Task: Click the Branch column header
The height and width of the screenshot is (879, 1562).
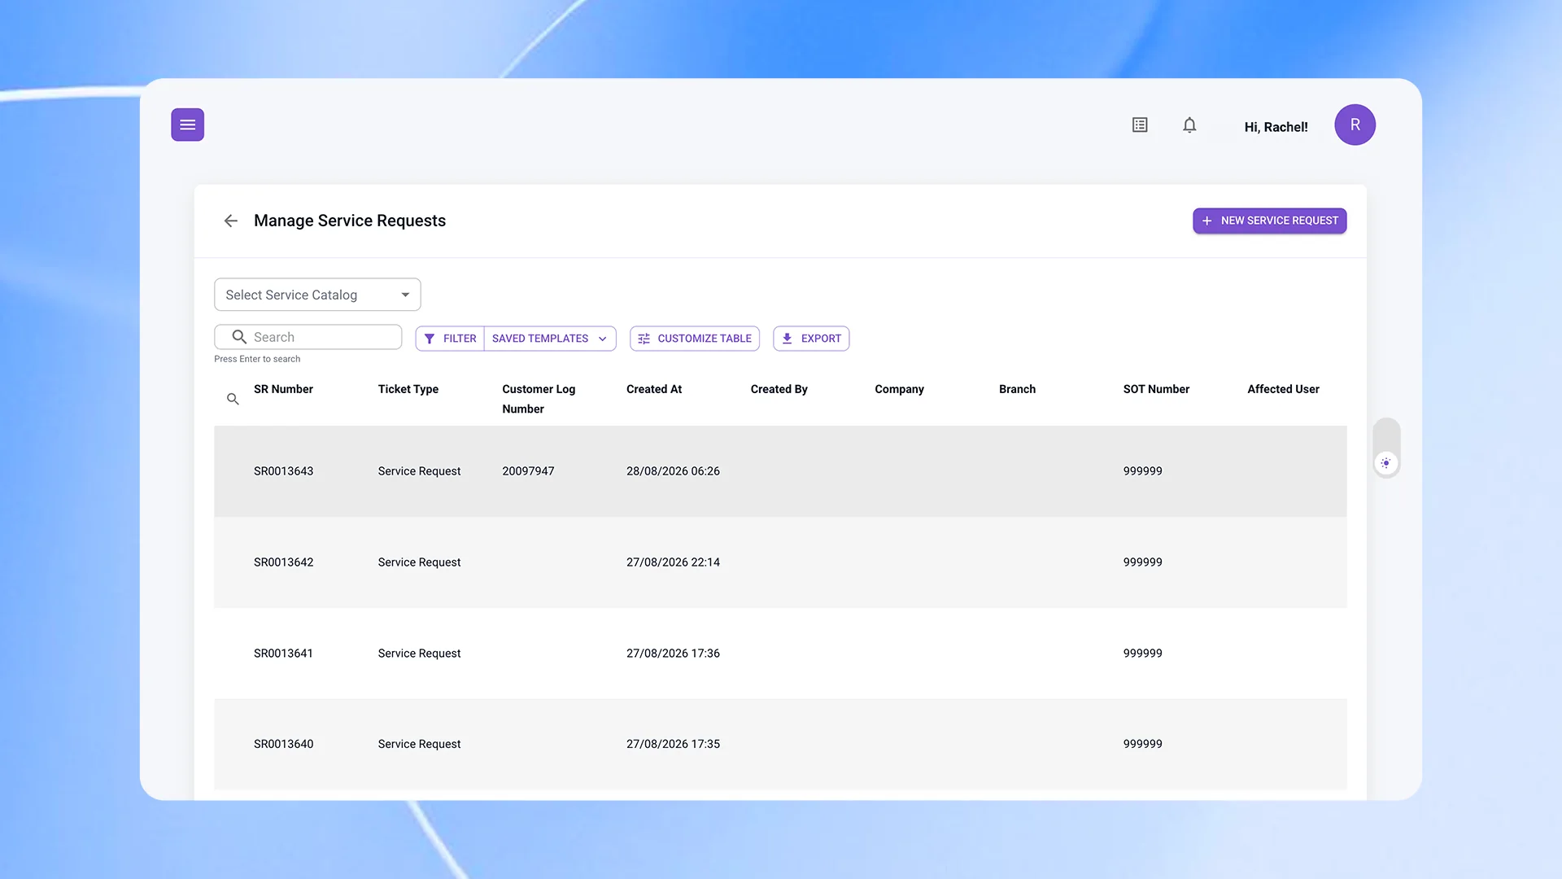Action: [x=1017, y=389]
